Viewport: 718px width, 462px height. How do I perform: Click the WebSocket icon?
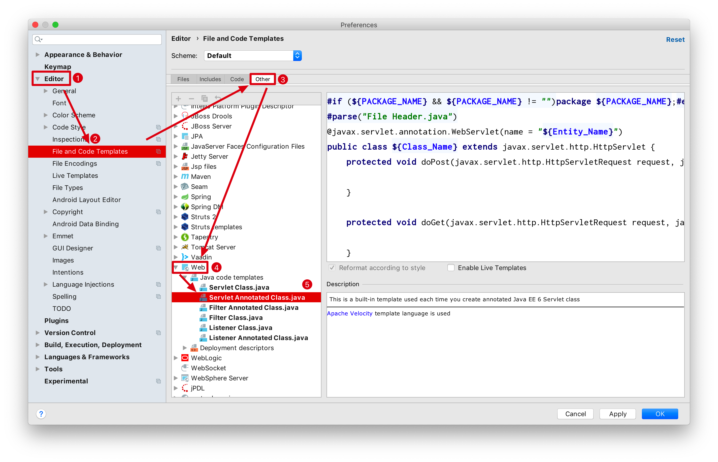(x=185, y=368)
